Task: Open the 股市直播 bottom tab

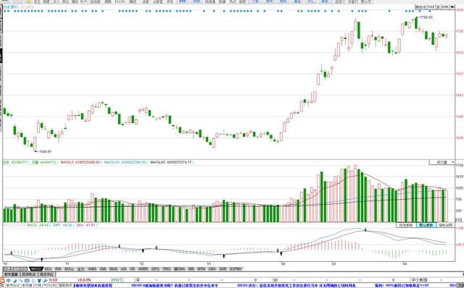Action: (x=11, y=274)
